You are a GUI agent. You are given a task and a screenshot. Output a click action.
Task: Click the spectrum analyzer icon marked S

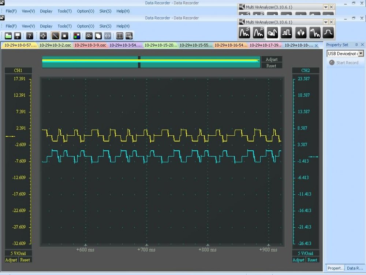point(244,33)
